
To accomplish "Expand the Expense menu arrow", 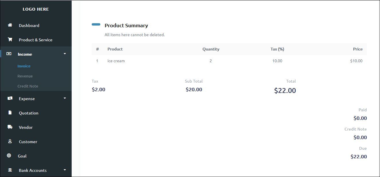I will pyautogui.click(x=65, y=98).
